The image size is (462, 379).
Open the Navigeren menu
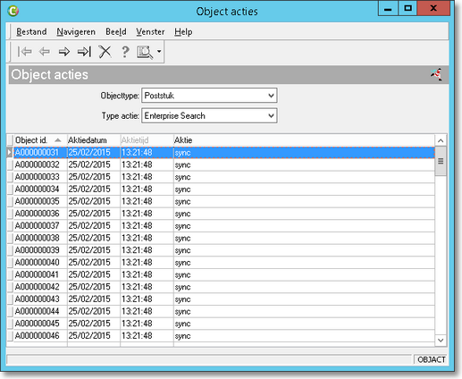pyautogui.click(x=76, y=31)
